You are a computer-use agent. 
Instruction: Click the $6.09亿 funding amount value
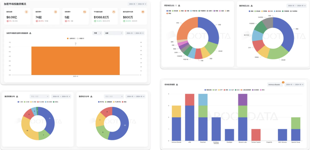12,17
